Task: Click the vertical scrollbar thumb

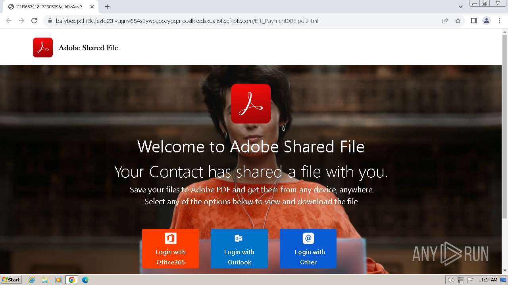Action: [505, 127]
